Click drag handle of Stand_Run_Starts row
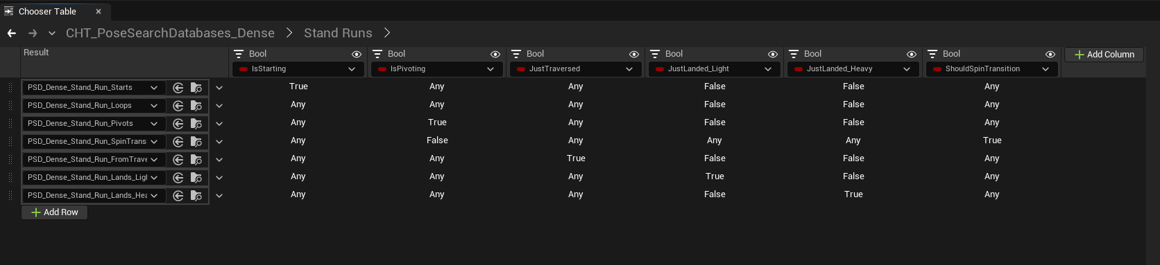Viewport: 1160px width, 265px height. [x=10, y=88]
